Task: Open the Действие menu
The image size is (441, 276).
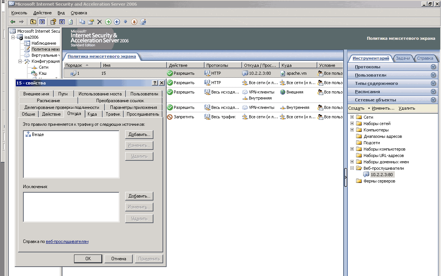Action: tap(42, 13)
